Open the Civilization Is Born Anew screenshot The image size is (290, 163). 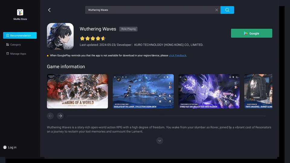point(143,91)
